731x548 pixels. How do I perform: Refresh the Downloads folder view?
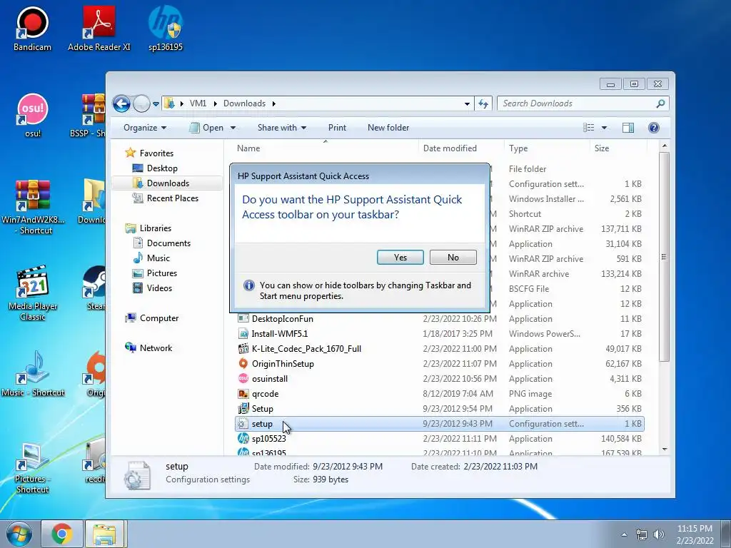(483, 103)
